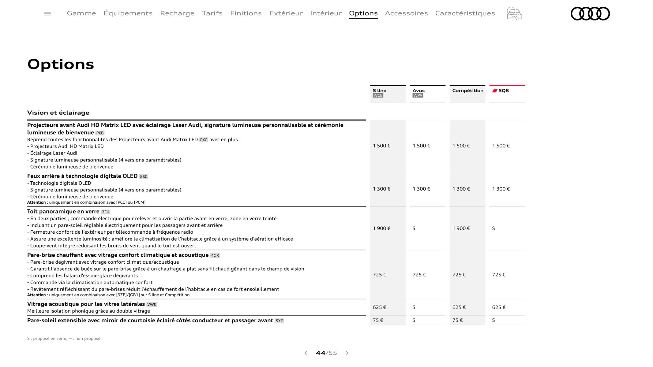Click the 5XF option code

[279, 321]
